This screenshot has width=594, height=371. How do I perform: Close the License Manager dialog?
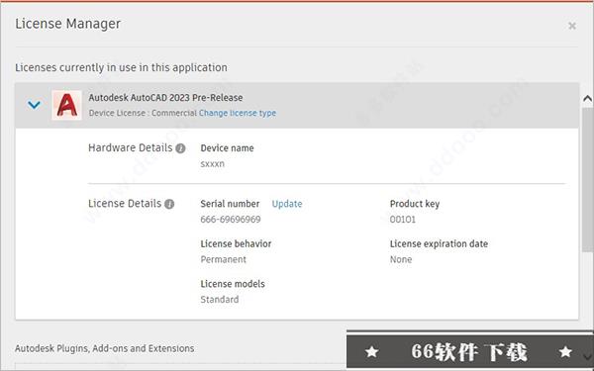pos(572,26)
